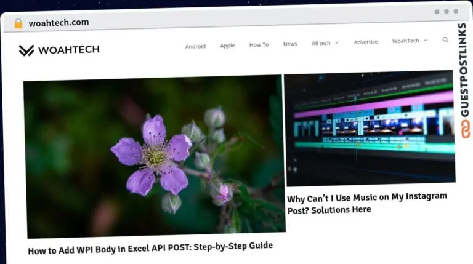Viewport: 473px width, 264px height.
Task: Select How To in the navigation
Action: [259, 45]
